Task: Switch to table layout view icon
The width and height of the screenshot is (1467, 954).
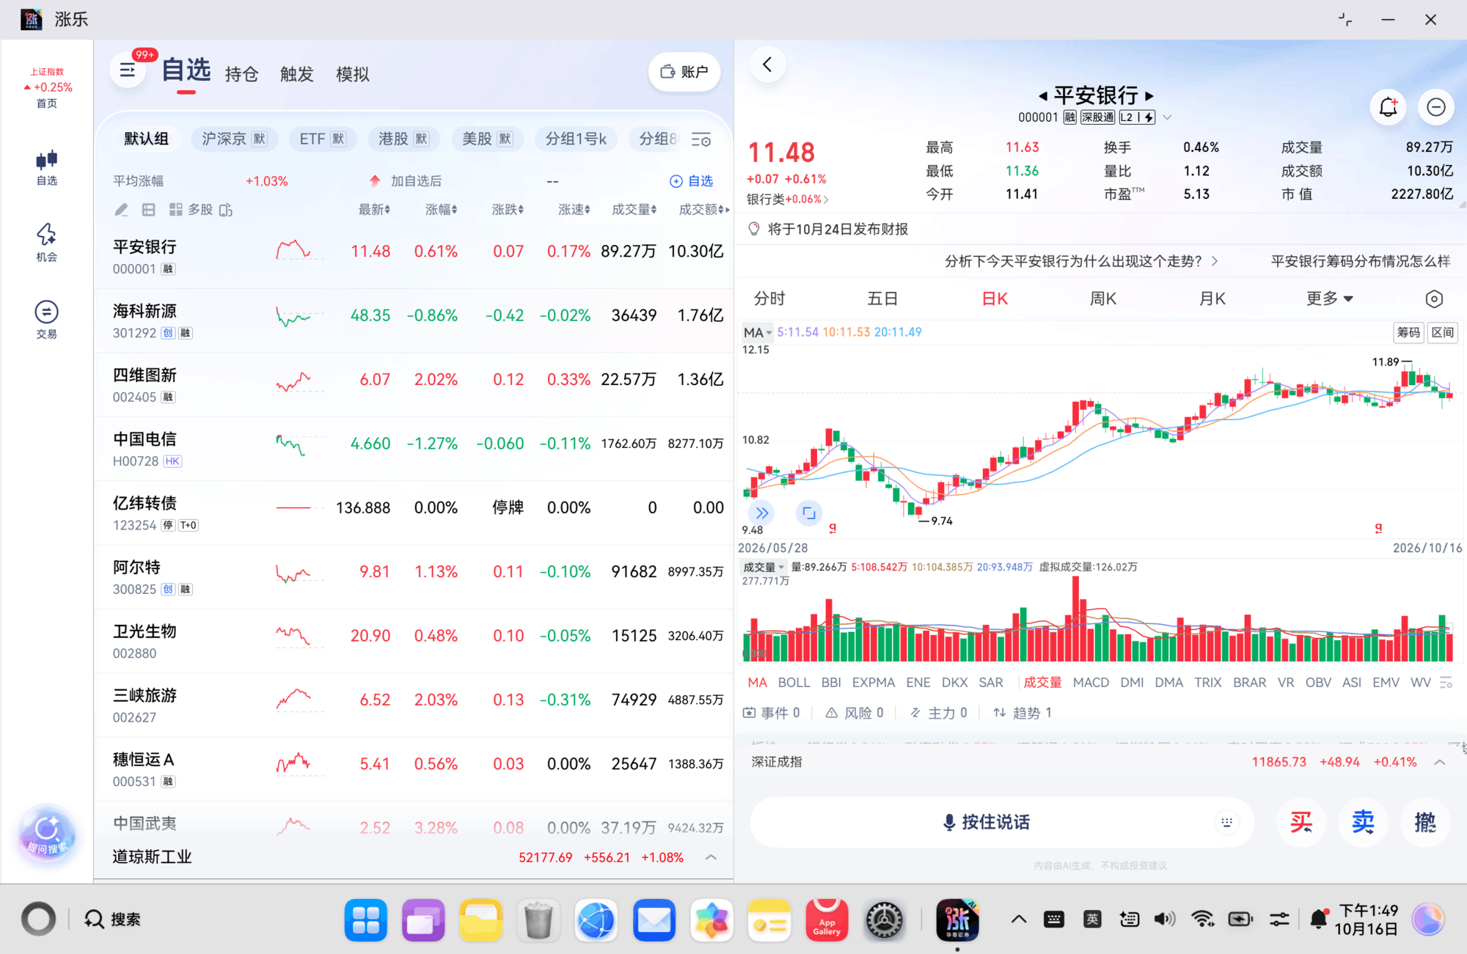Action: pyautogui.click(x=148, y=210)
